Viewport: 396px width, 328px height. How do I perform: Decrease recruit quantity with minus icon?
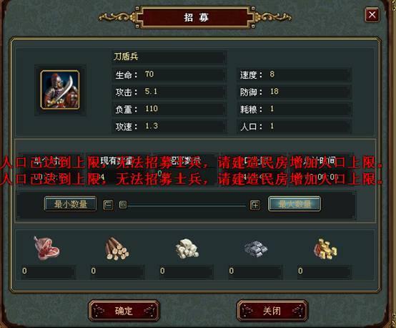coord(109,205)
